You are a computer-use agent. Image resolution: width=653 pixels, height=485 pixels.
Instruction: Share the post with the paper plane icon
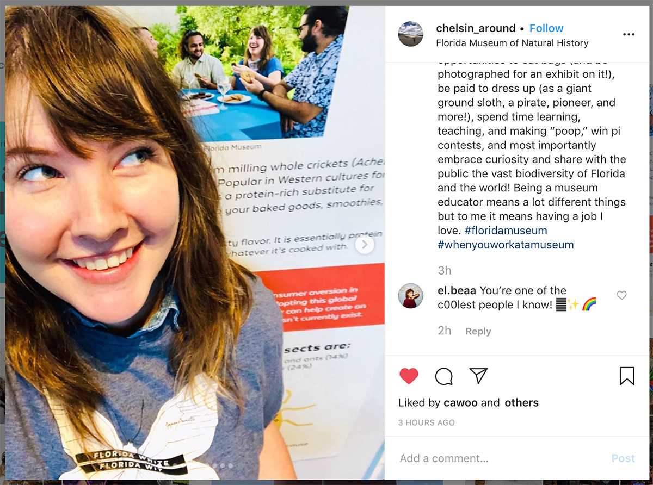click(478, 376)
